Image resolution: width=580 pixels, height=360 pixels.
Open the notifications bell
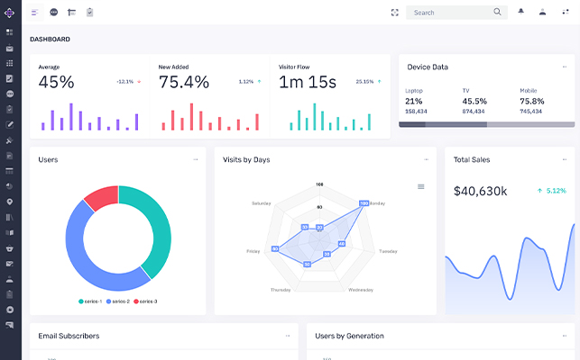520,13
